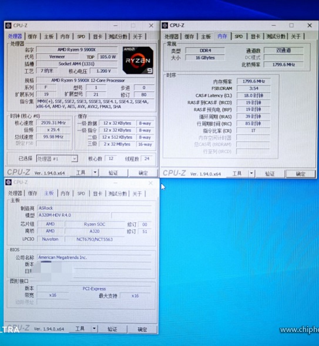Click 确定 button in mainboard window
319x346 pixels.
[x=142, y=329]
